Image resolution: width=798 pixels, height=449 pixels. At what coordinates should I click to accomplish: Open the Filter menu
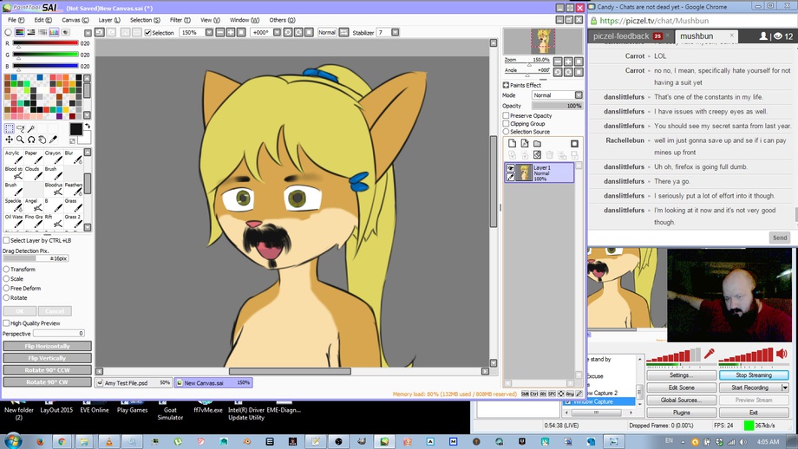(x=180, y=20)
